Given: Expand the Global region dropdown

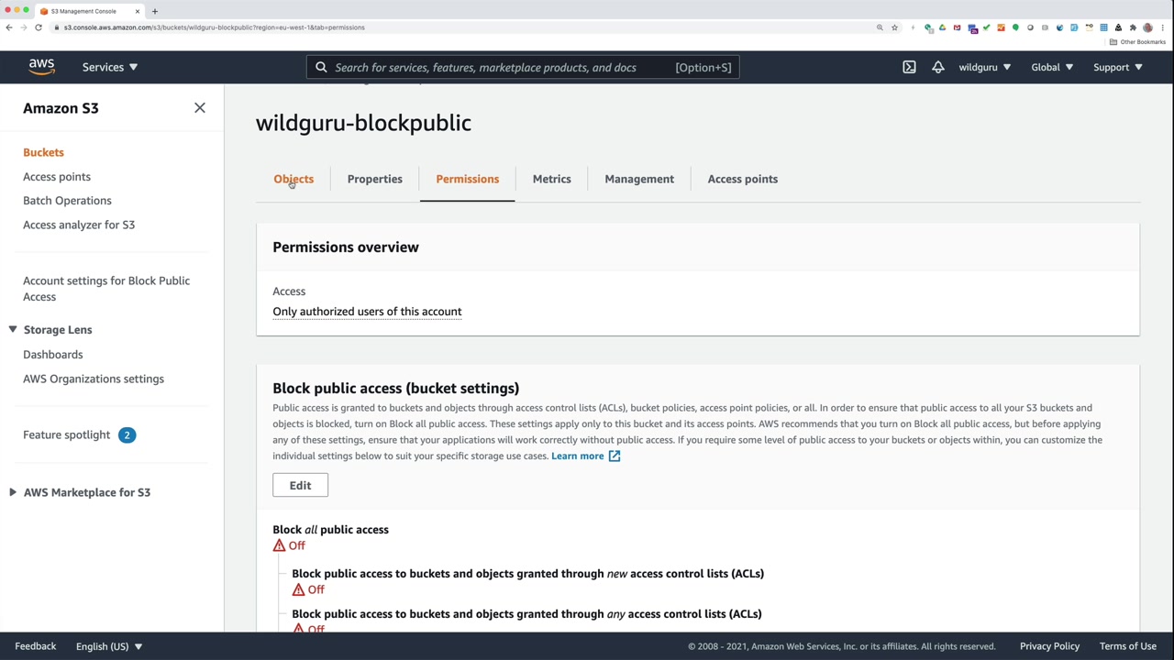Looking at the screenshot, I should click(1051, 67).
